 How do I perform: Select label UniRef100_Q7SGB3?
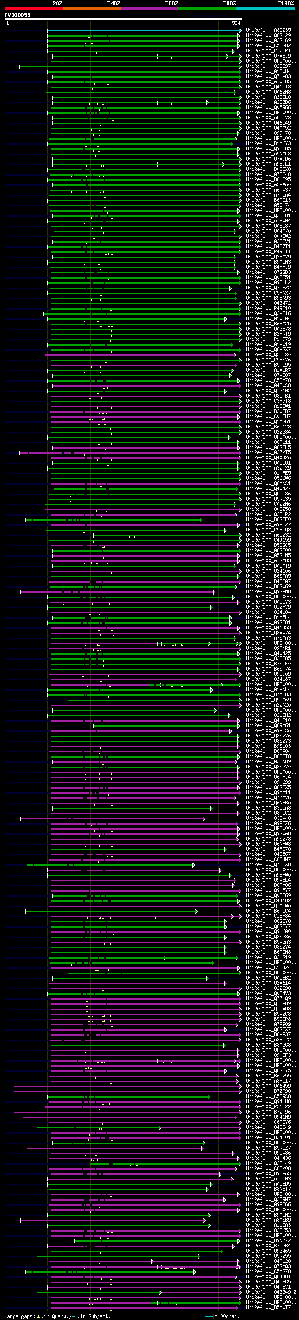268,273
